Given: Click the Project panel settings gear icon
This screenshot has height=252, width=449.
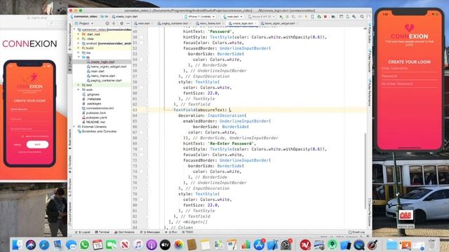Looking at the screenshot, I should pyautogui.click(x=121, y=23).
